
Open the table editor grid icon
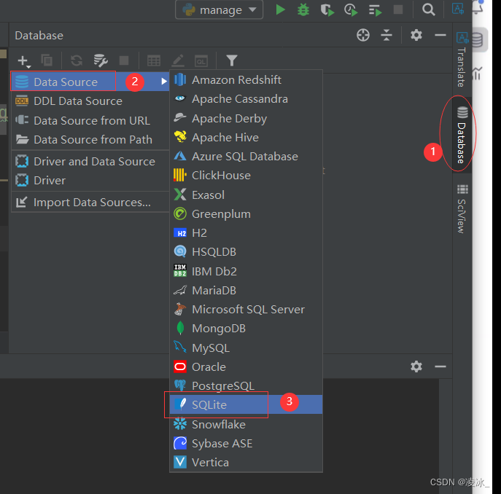pos(154,60)
